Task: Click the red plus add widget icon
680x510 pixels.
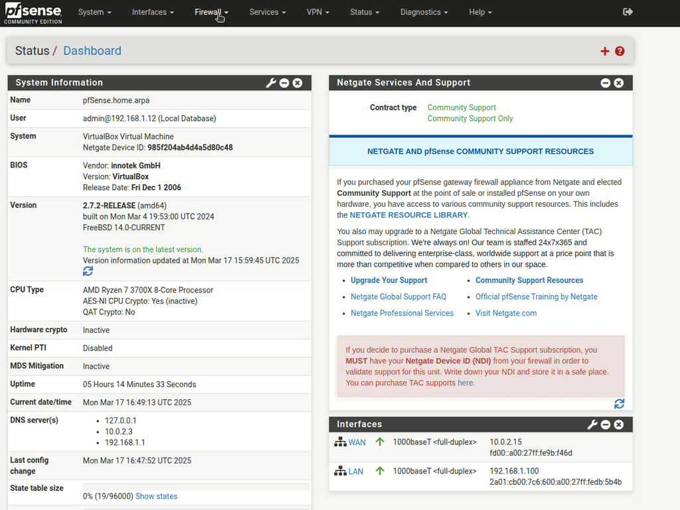Action: point(604,51)
